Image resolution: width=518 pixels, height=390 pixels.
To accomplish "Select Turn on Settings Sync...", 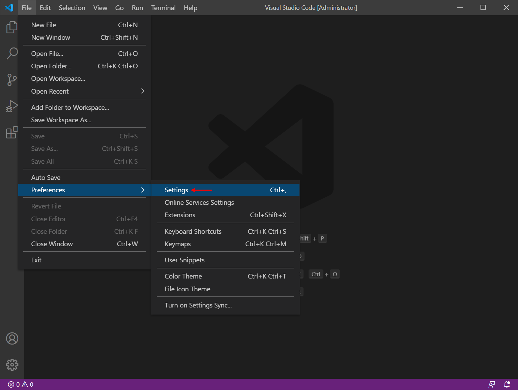I will [x=225, y=305].
